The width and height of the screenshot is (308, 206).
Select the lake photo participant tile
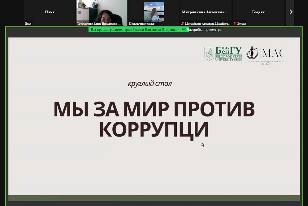click(x=154, y=12)
